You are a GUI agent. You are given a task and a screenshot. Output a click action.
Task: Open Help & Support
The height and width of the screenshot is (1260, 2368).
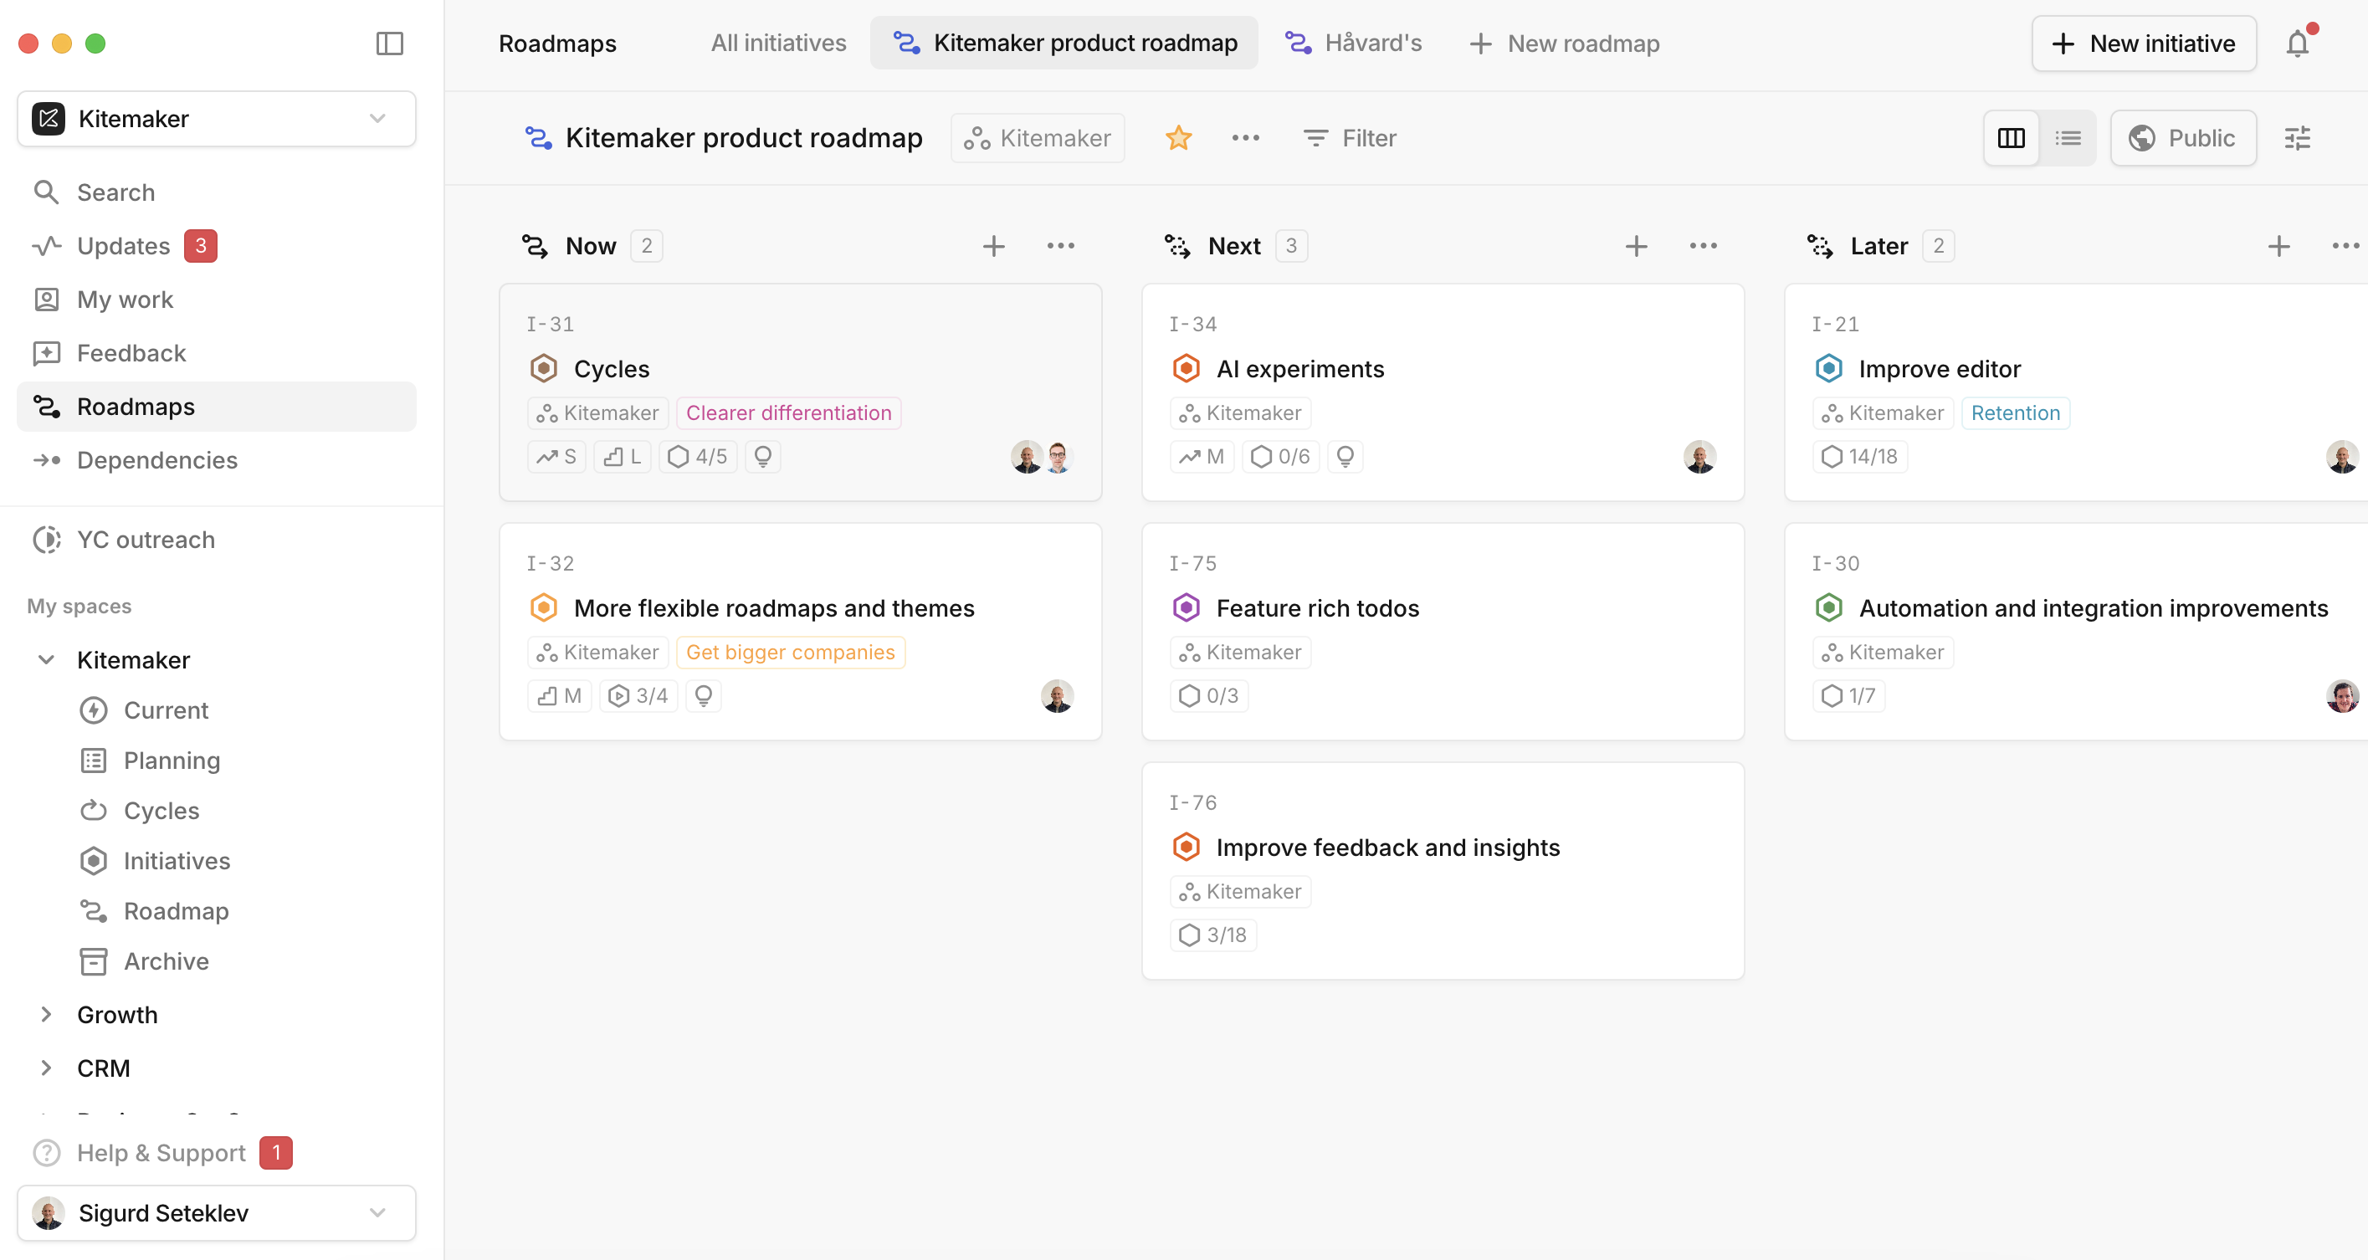click(x=161, y=1152)
